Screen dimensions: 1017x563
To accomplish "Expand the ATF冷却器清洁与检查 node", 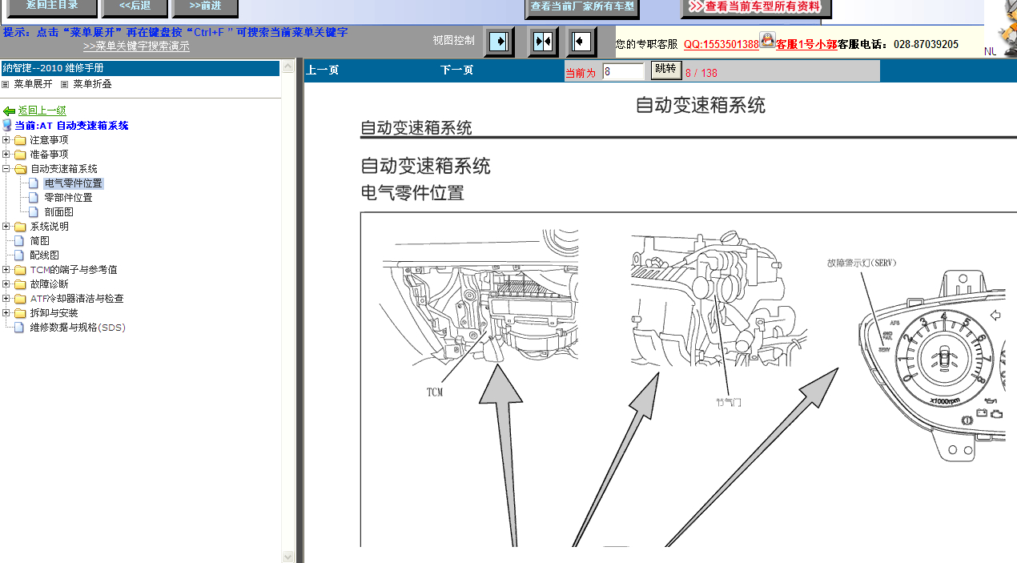I will pos(6,299).
